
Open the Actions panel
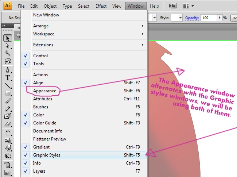point(84,75)
